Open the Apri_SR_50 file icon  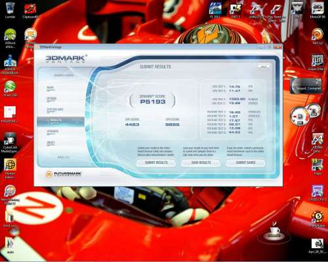click(318, 246)
